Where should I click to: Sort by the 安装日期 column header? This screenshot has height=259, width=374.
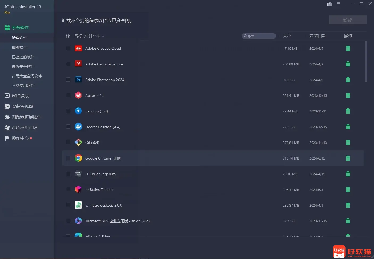[318, 36]
